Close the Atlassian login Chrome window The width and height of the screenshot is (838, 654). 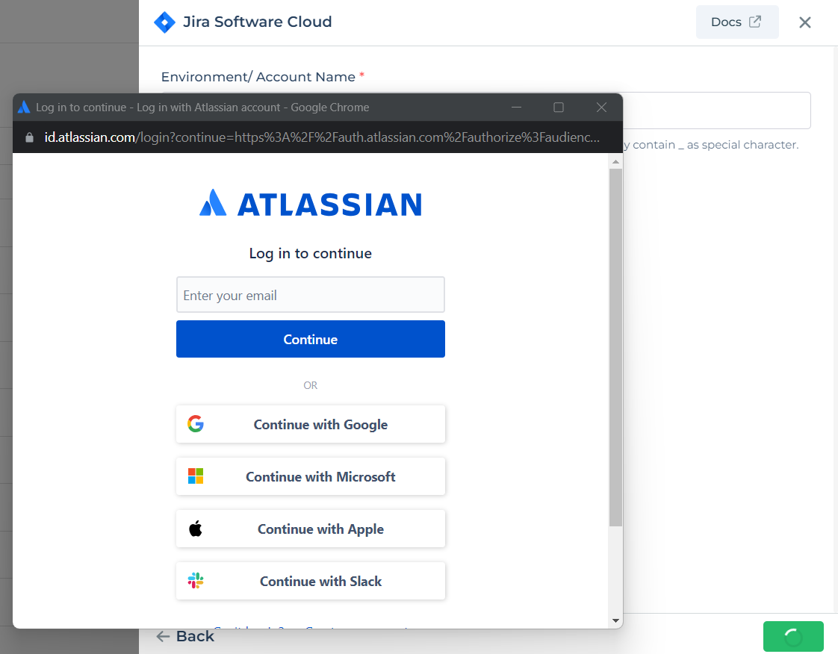click(601, 108)
